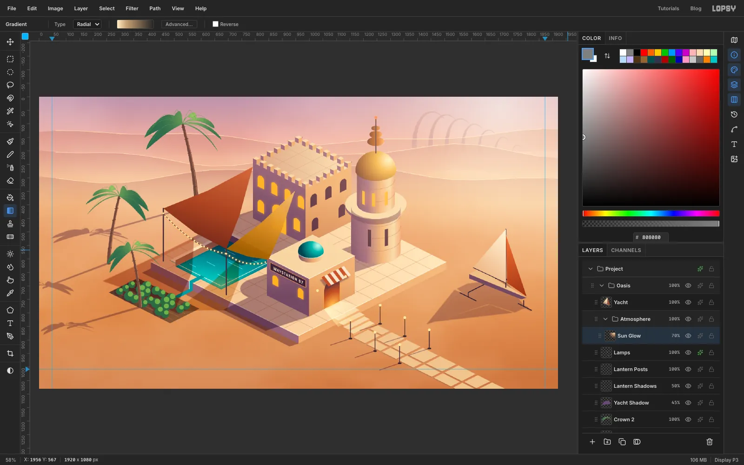Select the Rectangular Marquee tool
Screen dimensions: 744x465
10,59
